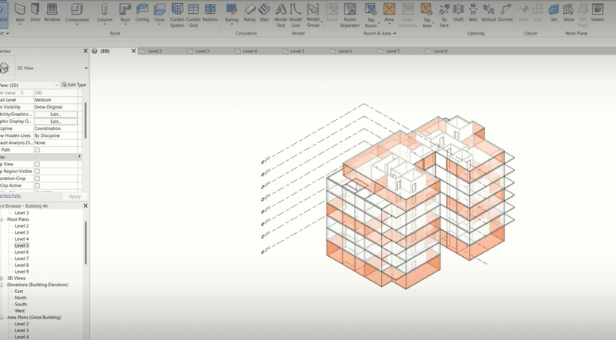Open the View: (3D) instance dropdown
This screenshot has height=340, width=616.
(x=56, y=85)
